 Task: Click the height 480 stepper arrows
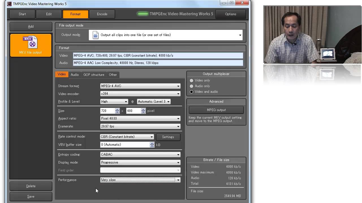[143, 111]
